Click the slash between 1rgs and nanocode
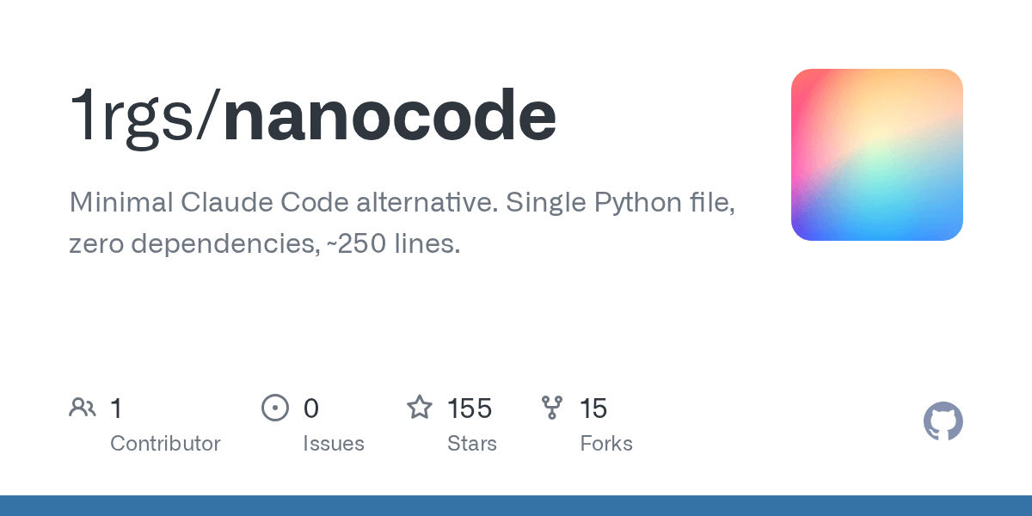This screenshot has height=516, width=1032. point(209,117)
